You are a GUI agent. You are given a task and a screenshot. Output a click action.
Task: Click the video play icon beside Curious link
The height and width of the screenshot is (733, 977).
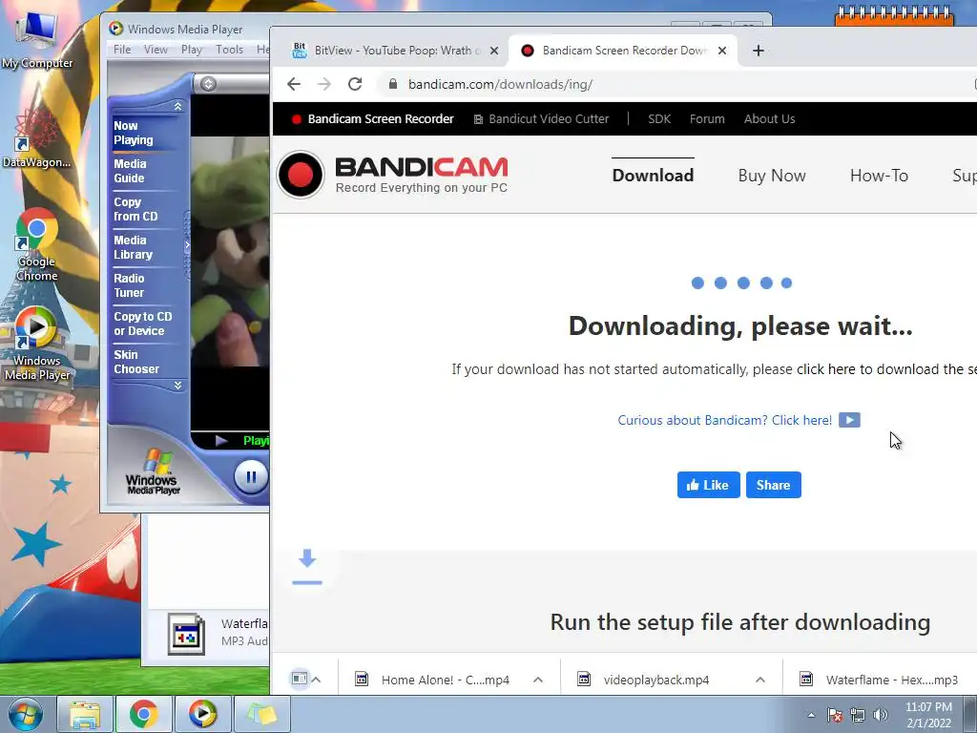(x=849, y=420)
